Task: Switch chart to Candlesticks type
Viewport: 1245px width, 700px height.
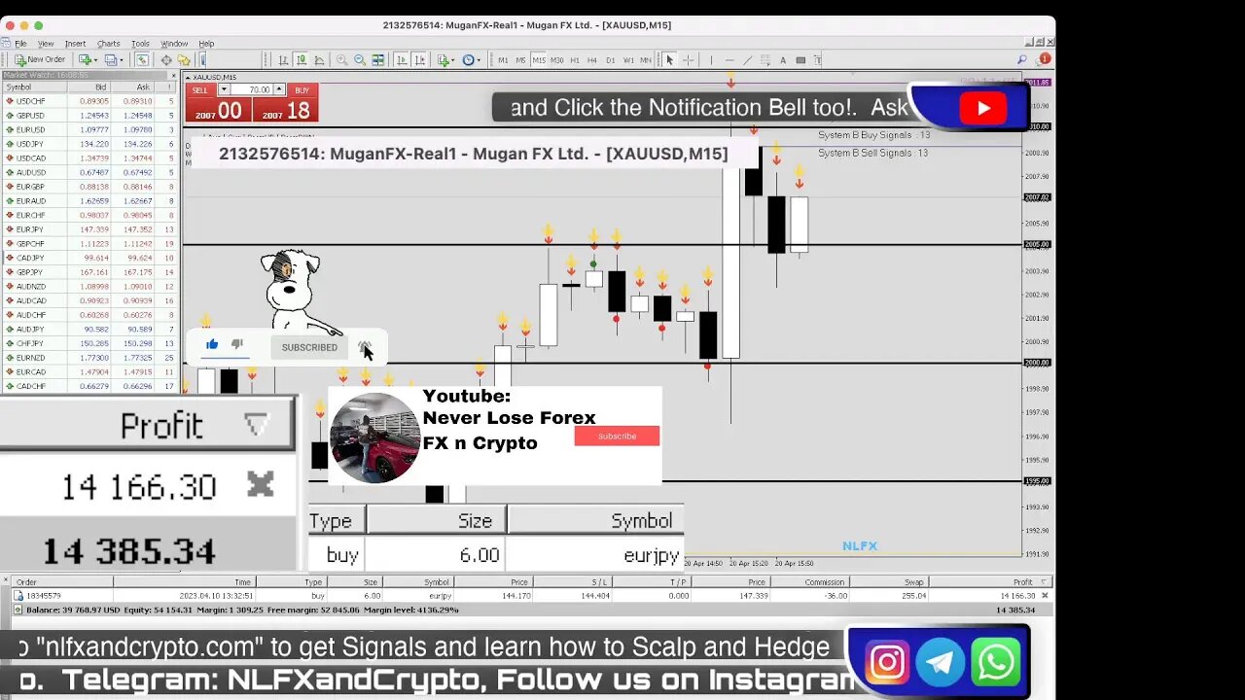Action: point(302,59)
